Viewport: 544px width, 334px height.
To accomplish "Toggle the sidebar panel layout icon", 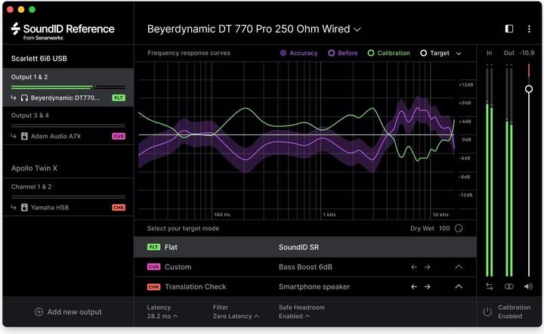I will click(509, 29).
